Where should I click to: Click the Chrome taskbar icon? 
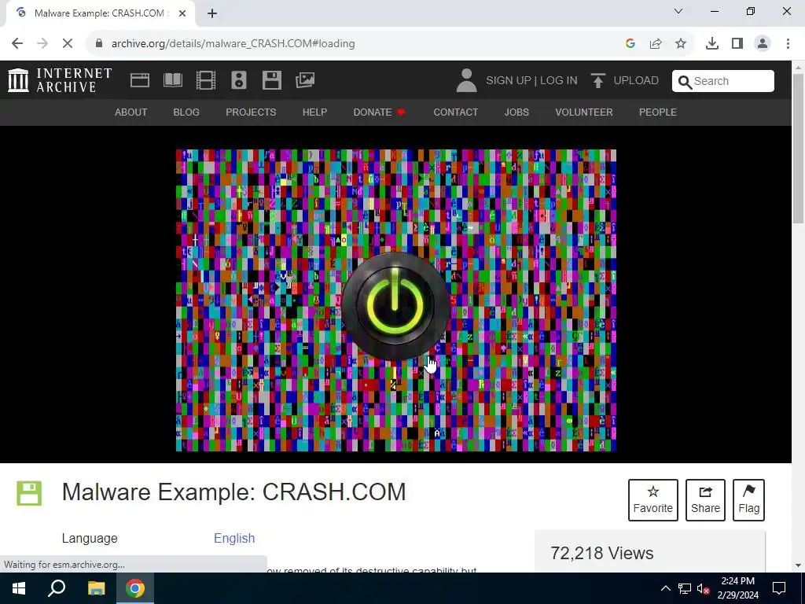(x=135, y=588)
